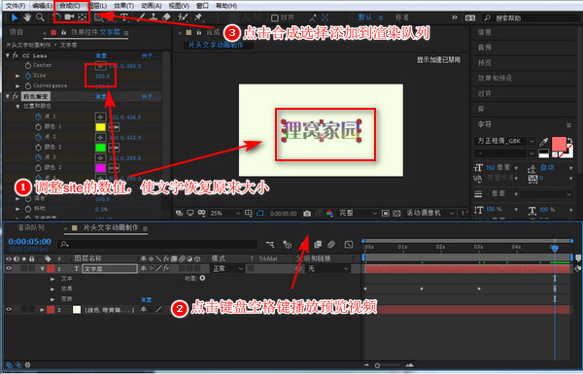
Task: Select the Eraser tool
Action: click(166, 17)
